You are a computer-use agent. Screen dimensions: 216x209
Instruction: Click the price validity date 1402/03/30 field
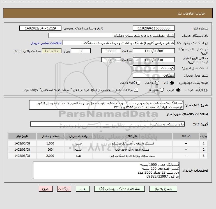click(x=154, y=60)
